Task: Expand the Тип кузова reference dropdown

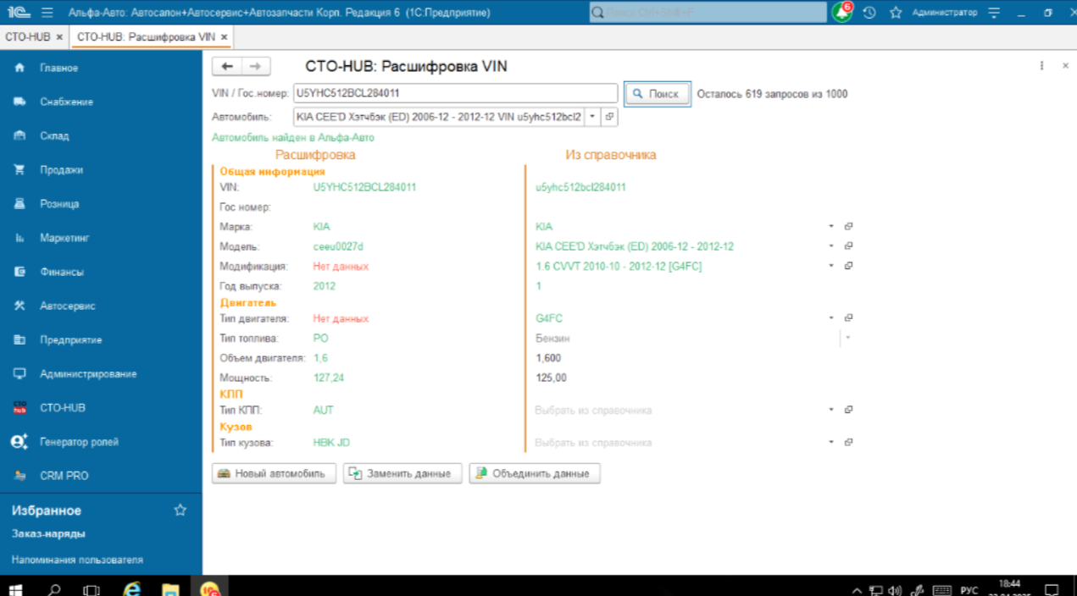Action: point(831,442)
